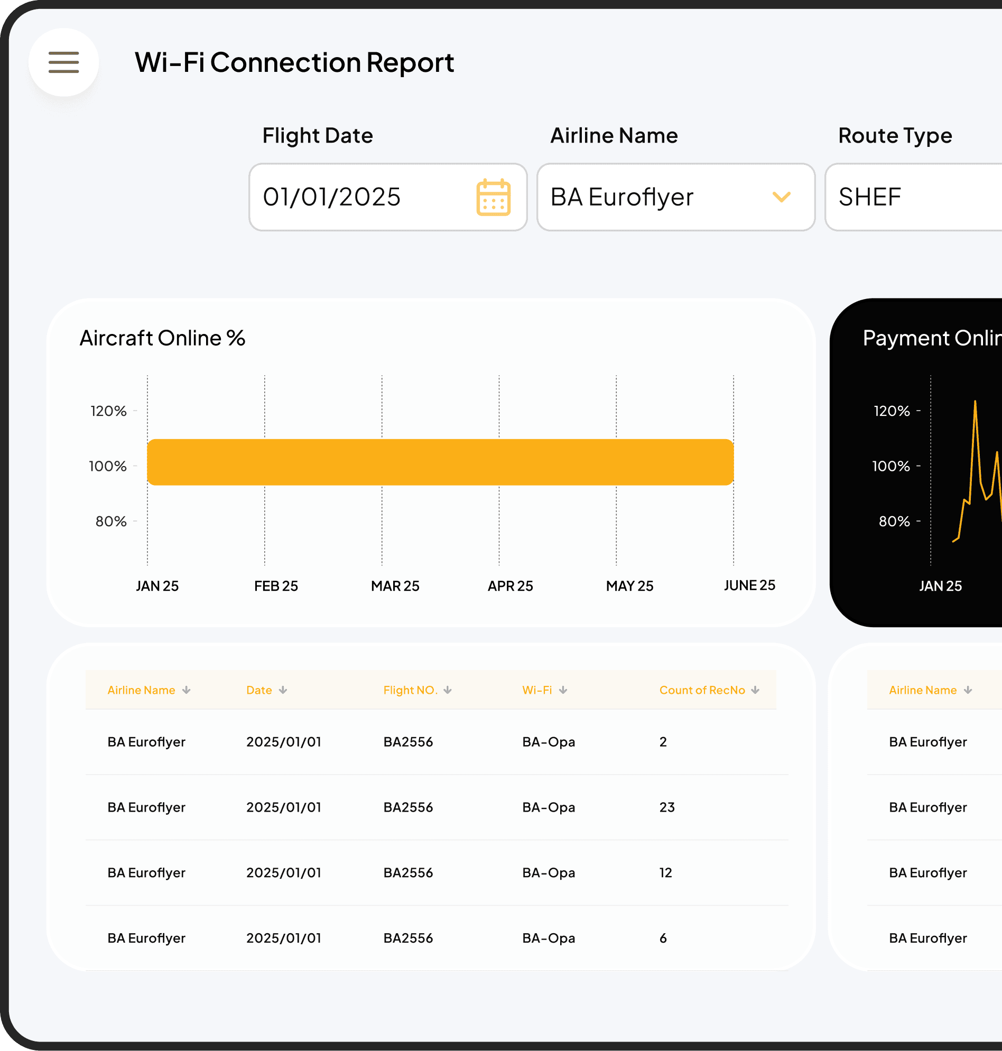Viewport: 1002px width, 1051px height.
Task: Click the sort arrow beside Flight NO.
Action: 448,690
